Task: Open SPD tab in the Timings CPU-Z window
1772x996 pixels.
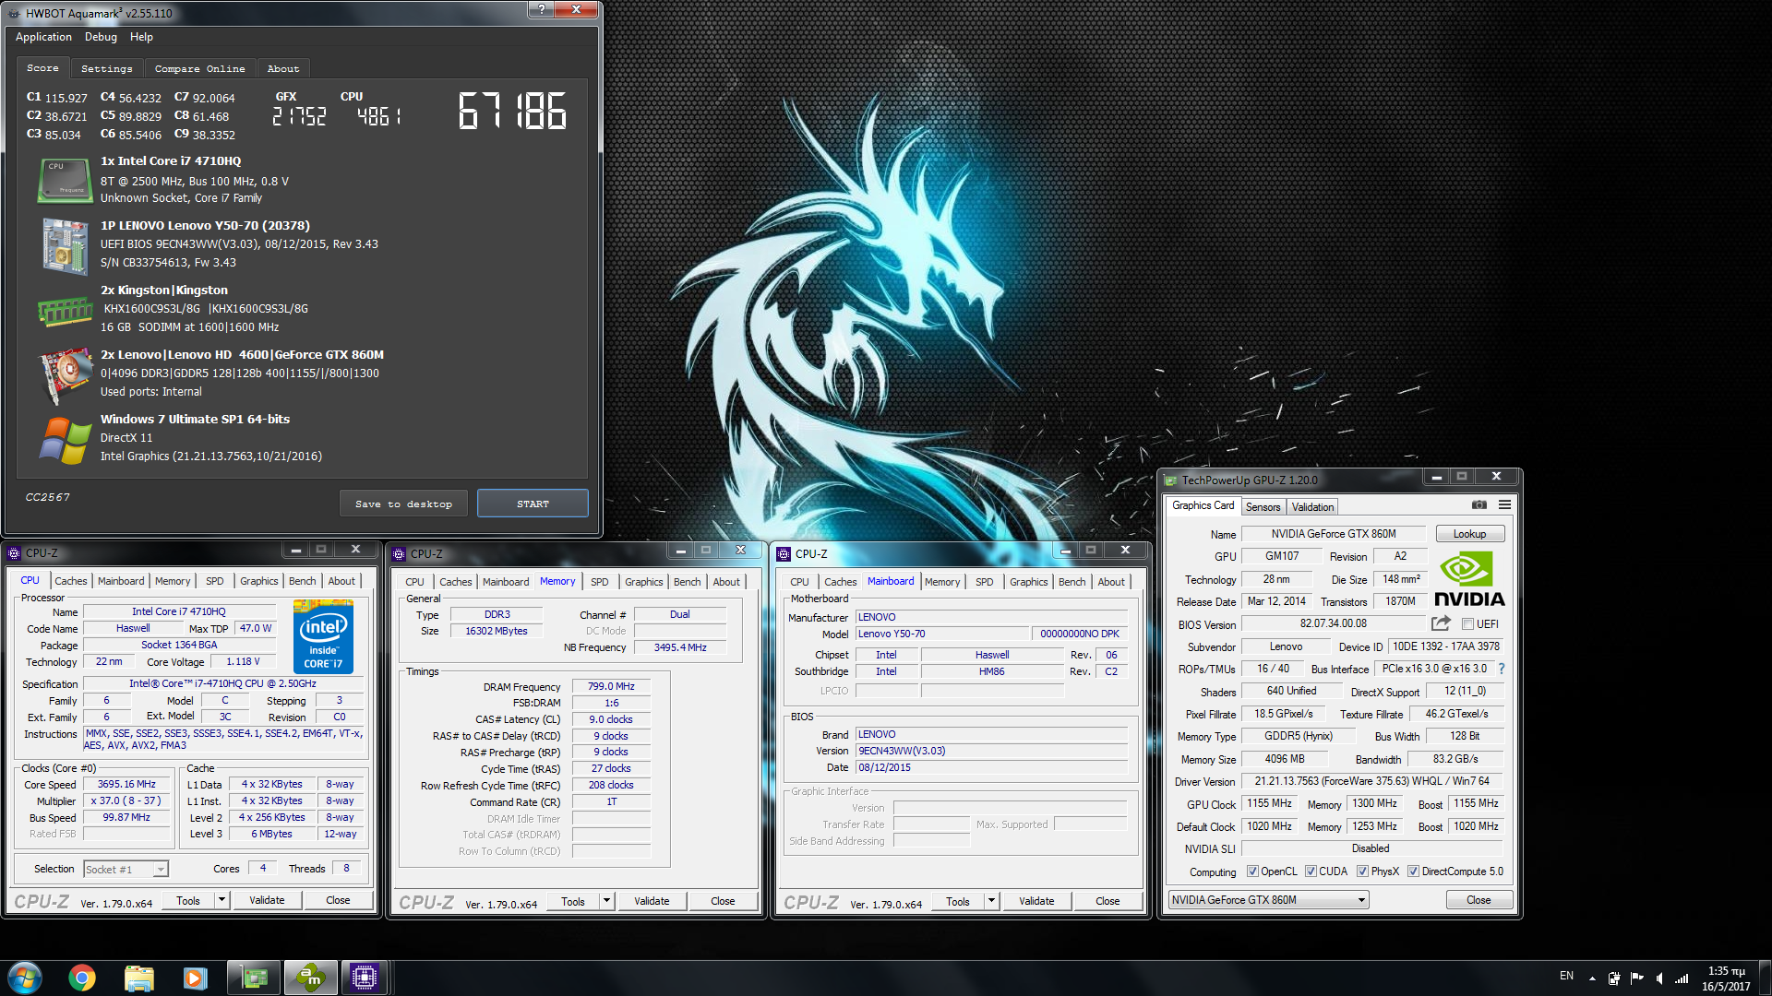Action: click(600, 582)
